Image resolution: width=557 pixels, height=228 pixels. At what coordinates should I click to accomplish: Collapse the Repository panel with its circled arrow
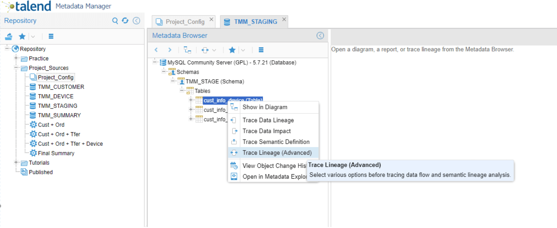[x=136, y=21]
